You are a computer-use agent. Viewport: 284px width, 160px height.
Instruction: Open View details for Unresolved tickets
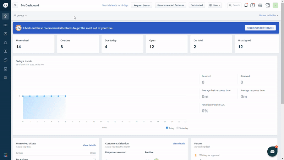89,145
